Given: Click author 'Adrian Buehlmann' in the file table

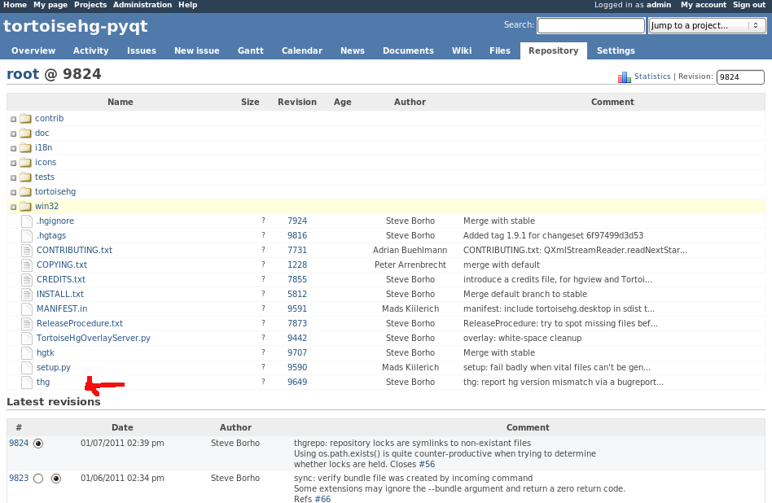Looking at the screenshot, I should (410, 250).
